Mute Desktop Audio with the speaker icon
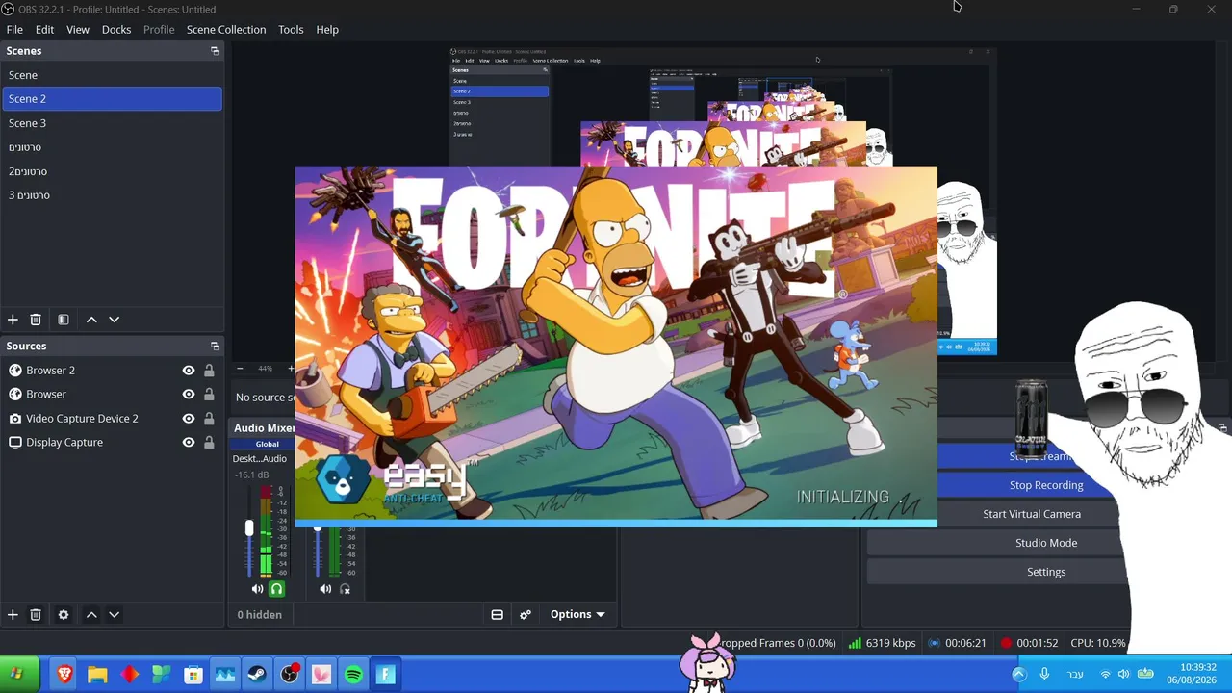The width and height of the screenshot is (1232, 693). click(257, 589)
